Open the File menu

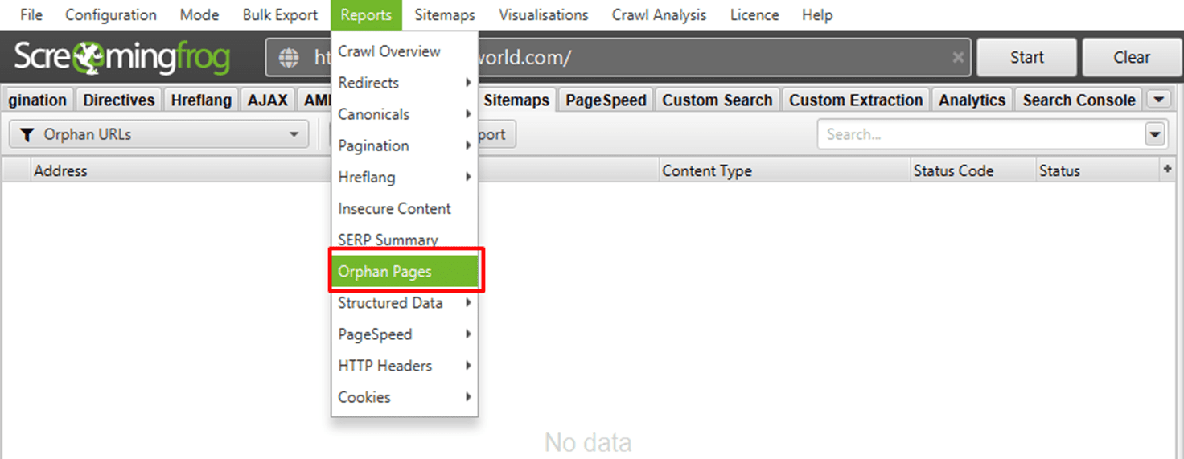[x=31, y=14]
